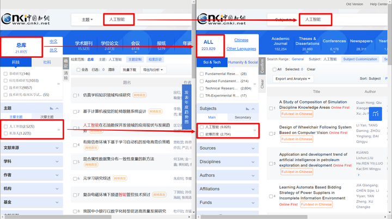Image resolution: width=392 pixels, height=219 pixels.
Task: Open the blue floating trend chart button
Action: pos(375,114)
